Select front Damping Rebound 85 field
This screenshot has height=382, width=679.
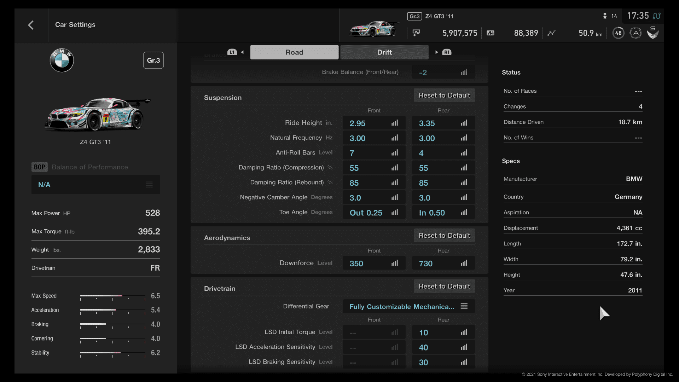(374, 183)
